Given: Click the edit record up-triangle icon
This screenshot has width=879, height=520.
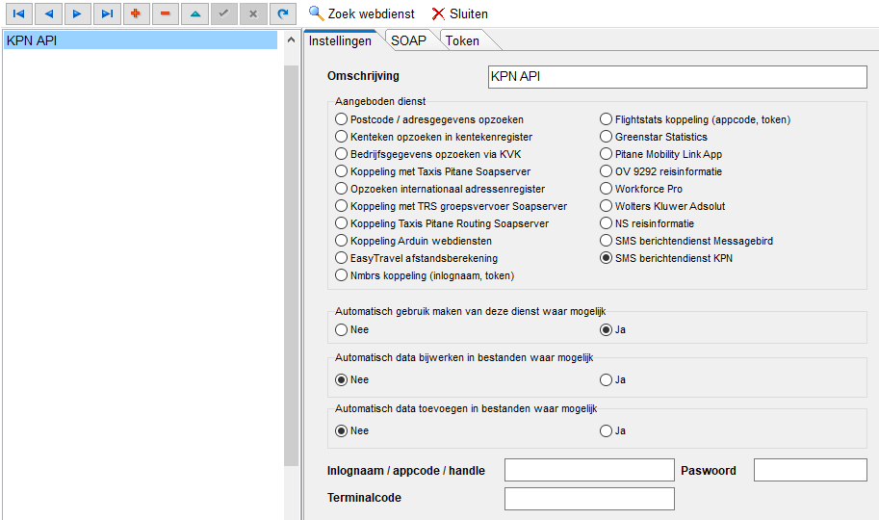Looking at the screenshot, I should coord(194,13).
